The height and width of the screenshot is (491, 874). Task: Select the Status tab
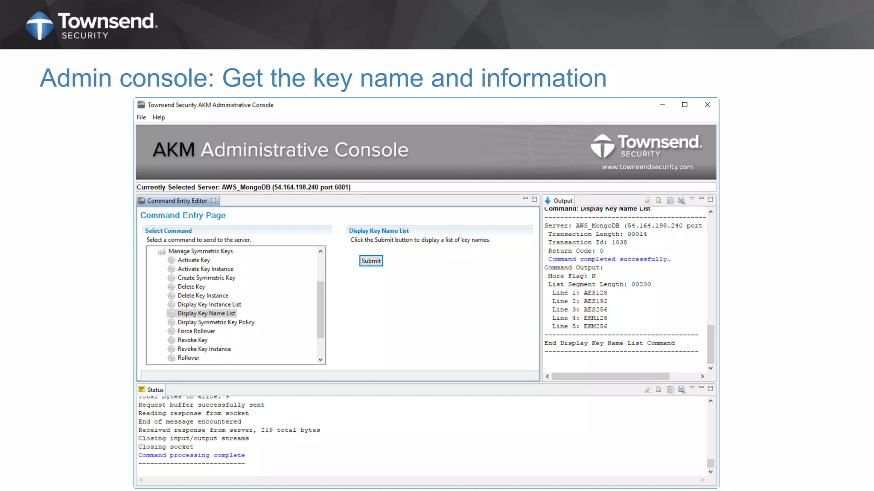click(151, 390)
